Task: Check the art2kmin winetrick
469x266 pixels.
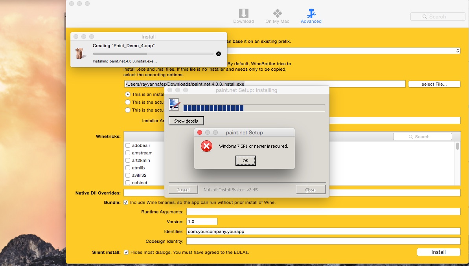Action: [x=128, y=160]
